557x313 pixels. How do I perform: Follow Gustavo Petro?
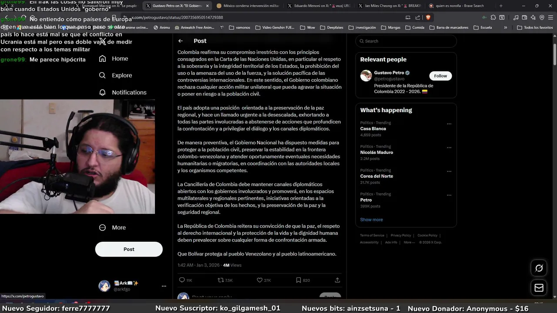pyautogui.click(x=440, y=76)
